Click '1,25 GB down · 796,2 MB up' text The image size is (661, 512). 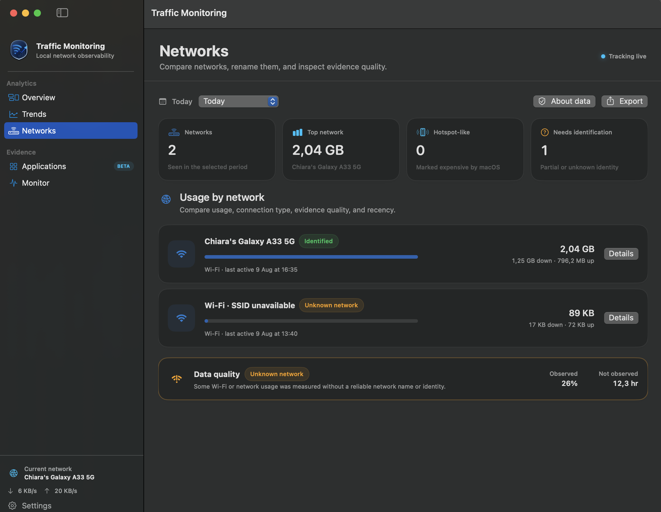pos(553,261)
